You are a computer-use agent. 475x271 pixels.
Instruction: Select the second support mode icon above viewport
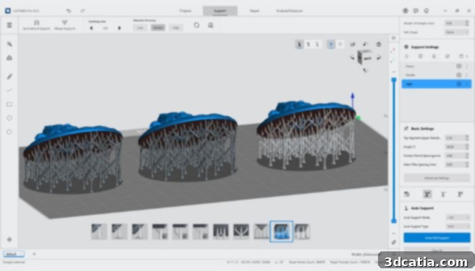coord(308,44)
